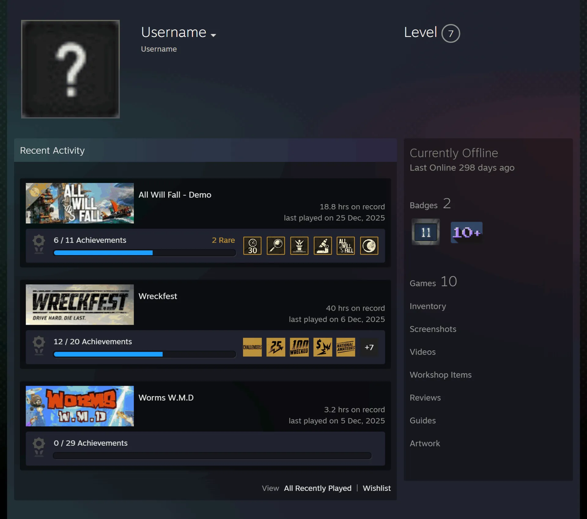Click the trophy icon for All Will Fall
The image size is (587, 519).
(x=39, y=244)
